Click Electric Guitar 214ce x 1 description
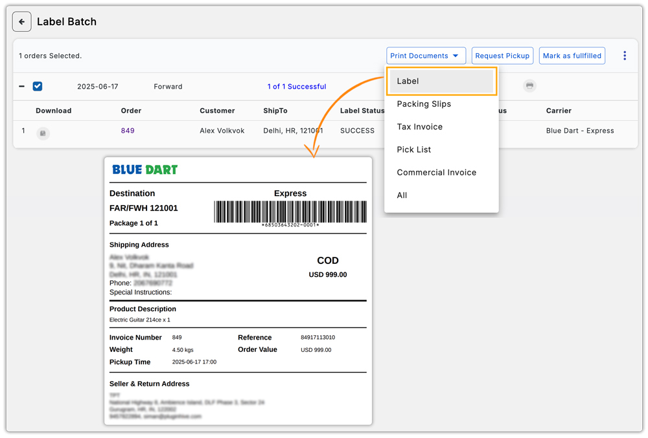 (x=140, y=320)
